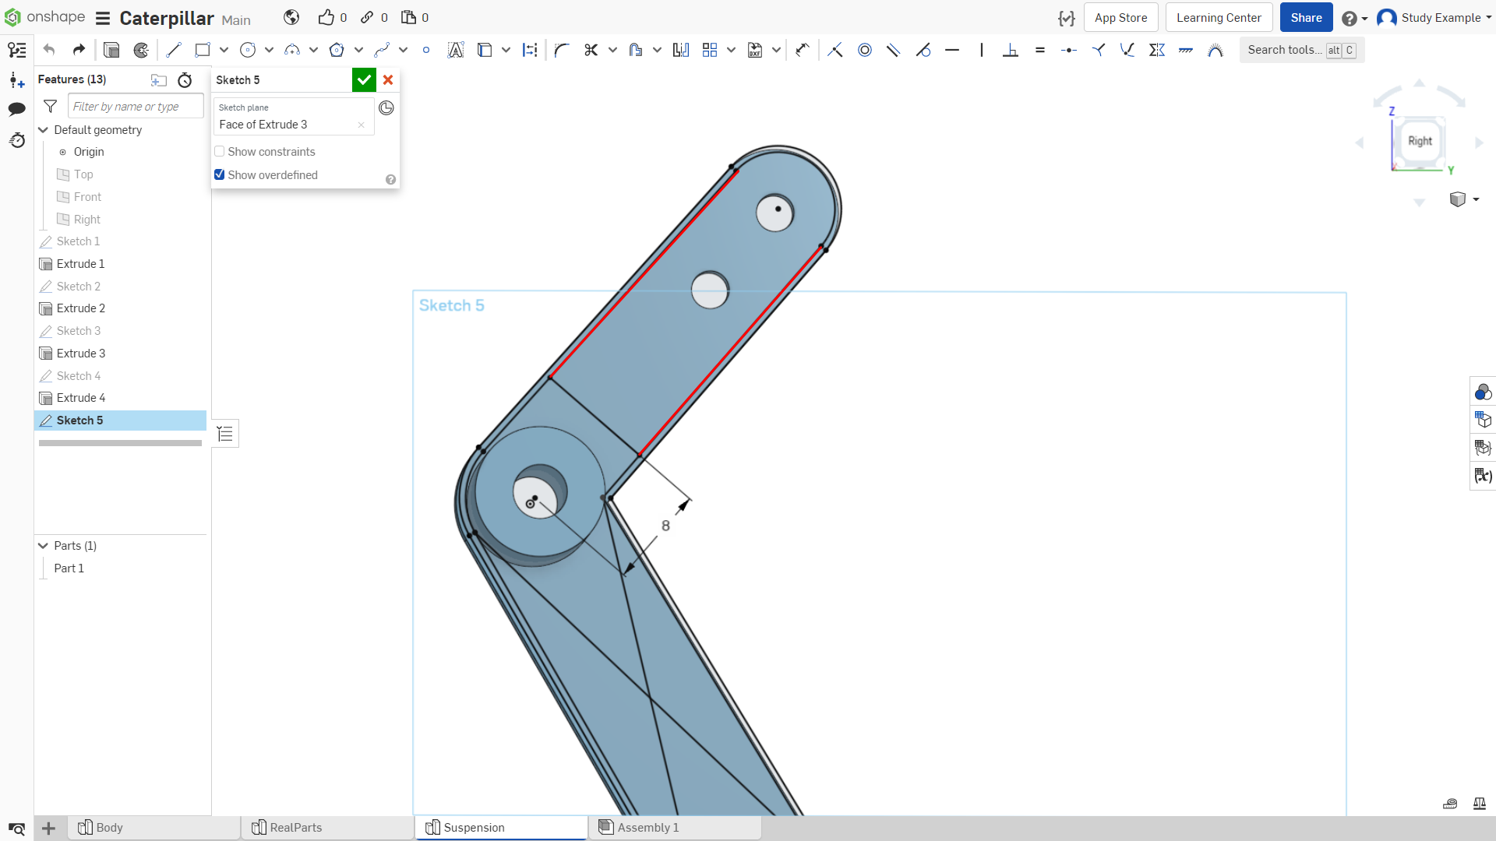Collapse the Parts (1) section

tap(44, 546)
